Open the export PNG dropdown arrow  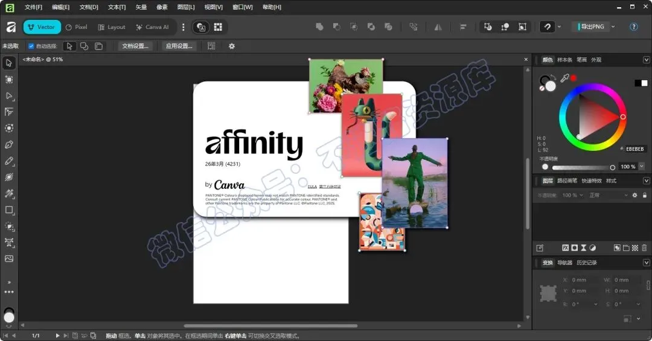pos(613,27)
